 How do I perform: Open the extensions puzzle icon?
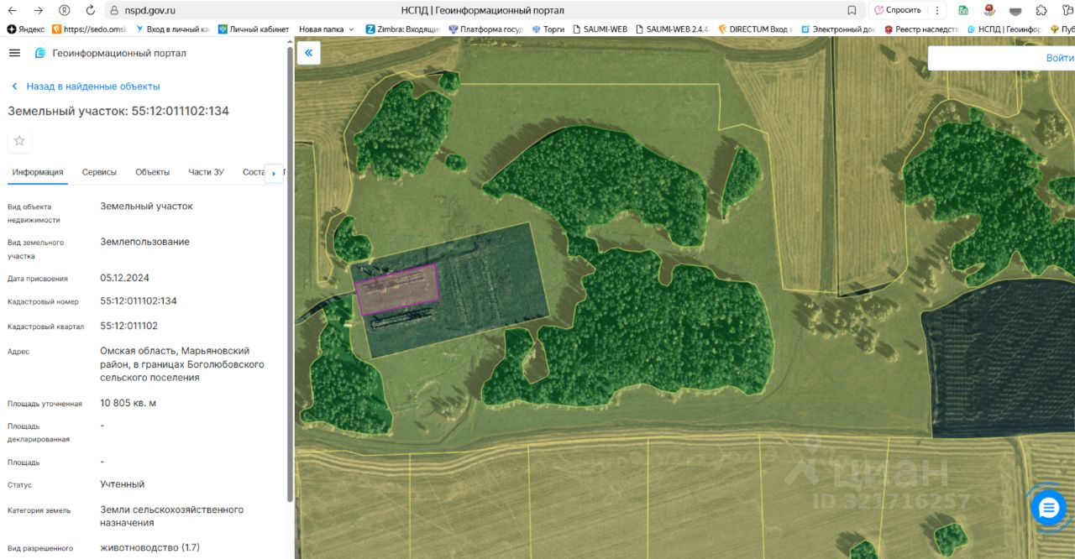coord(1041,10)
